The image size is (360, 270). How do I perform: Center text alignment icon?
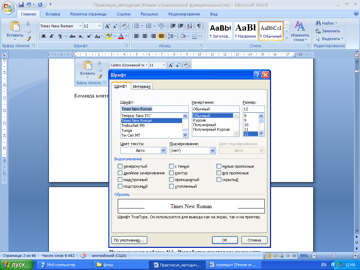[145, 36]
